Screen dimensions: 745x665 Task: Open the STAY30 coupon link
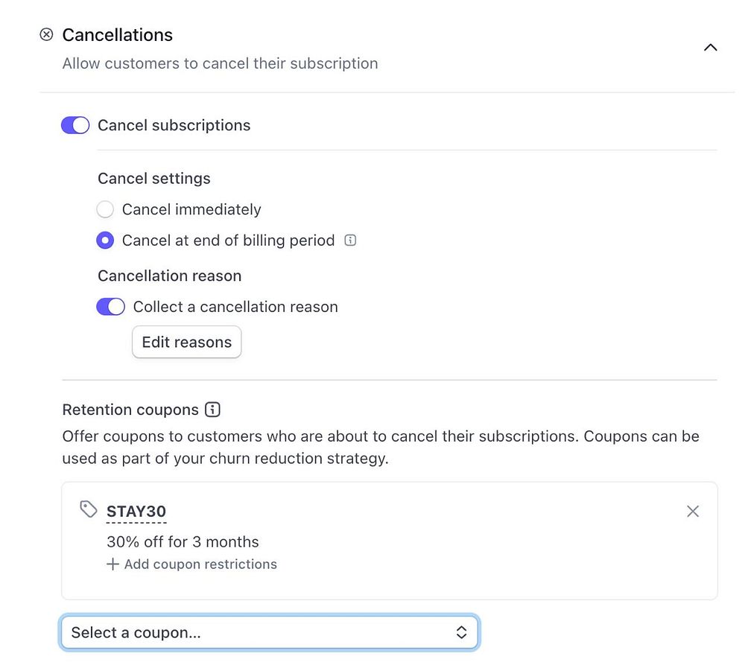(x=136, y=512)
